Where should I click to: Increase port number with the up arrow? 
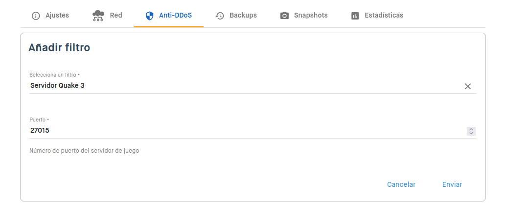471,129
